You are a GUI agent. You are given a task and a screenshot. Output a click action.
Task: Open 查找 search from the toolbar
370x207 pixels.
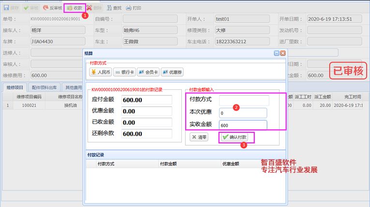pyautogui.click(x=114, y=8)
